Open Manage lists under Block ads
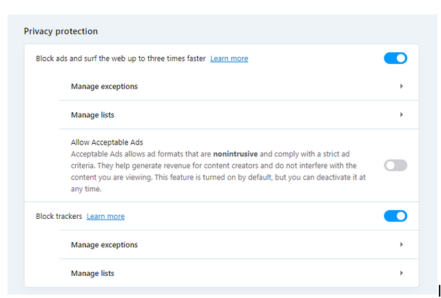441x298 pixels. tap(239, 115)
